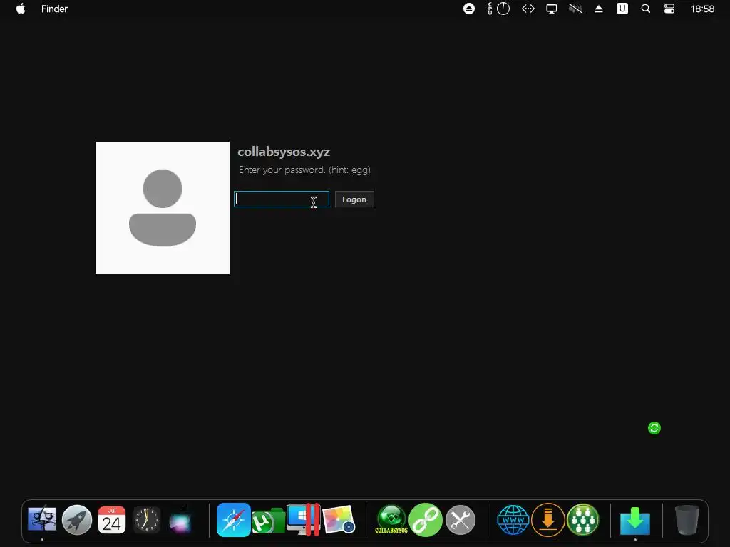Open the Finder menu
Screen dimensions: 730x547
54,9
